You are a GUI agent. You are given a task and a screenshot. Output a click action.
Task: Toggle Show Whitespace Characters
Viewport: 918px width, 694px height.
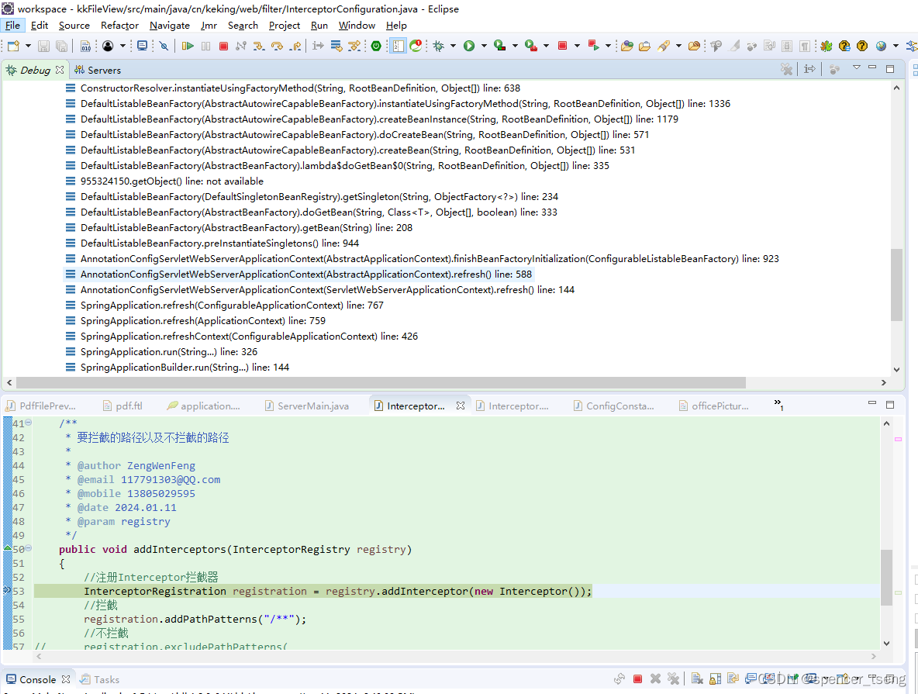click(804, 45)
